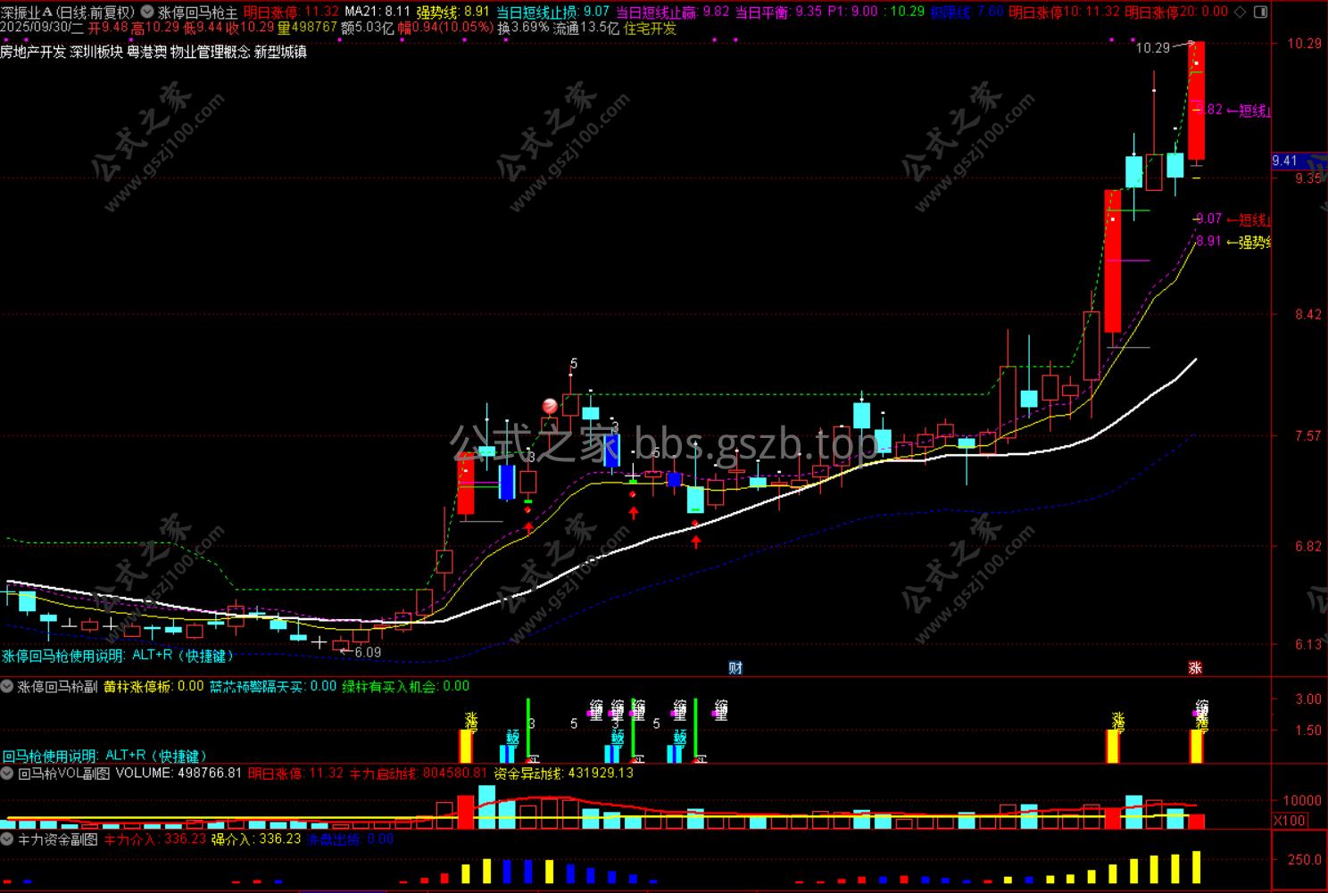Click the MA21: 8.11 indicator value
The image size is (1328, 893).
tap(378, 12)
